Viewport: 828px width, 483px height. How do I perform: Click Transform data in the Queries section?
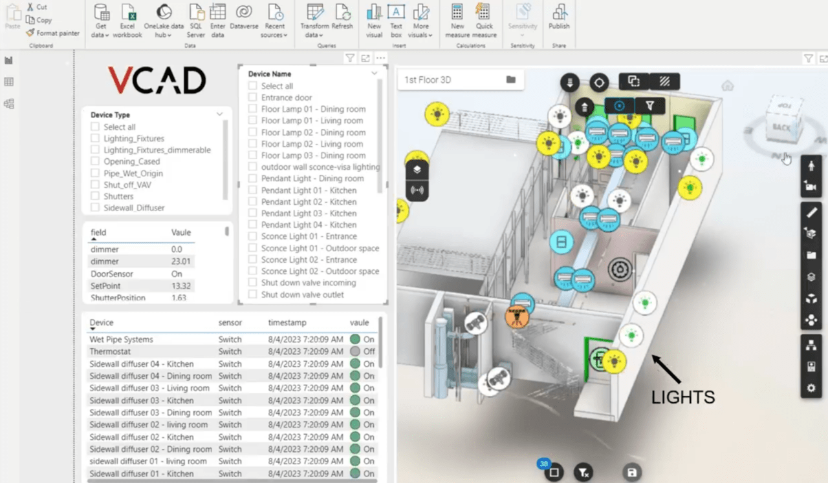(x=315, y=19)
